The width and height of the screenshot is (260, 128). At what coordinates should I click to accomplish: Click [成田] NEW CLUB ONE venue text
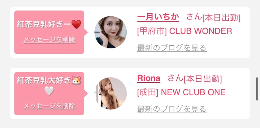(x=181, y=92)
